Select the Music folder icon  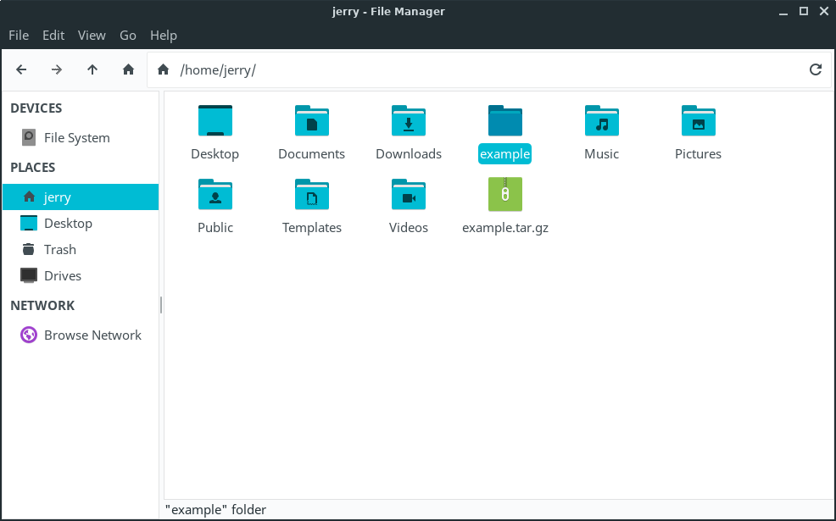[x=602, y=122]
